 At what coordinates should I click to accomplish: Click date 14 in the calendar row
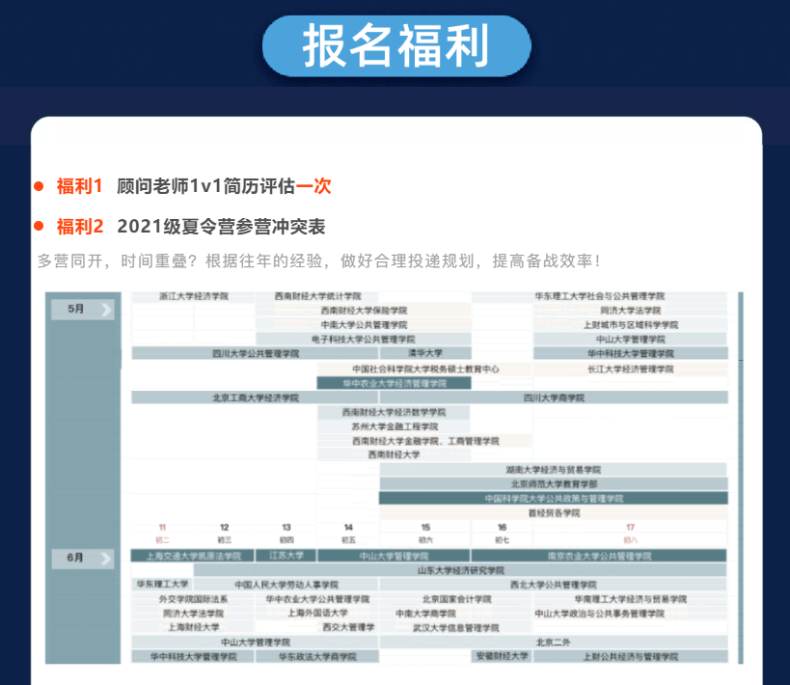click(348, 528)
